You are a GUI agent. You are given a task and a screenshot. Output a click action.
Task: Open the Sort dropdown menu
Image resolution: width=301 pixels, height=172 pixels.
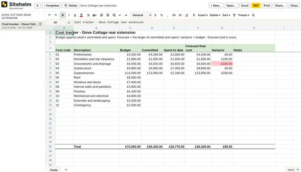[226, 15]
